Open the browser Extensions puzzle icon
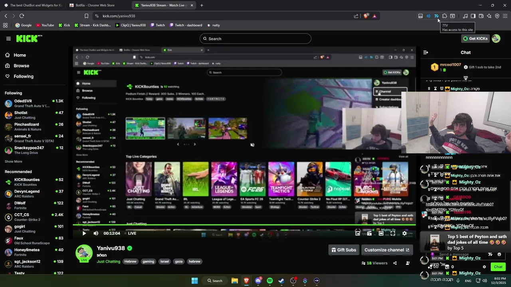511x287 pixels. (444, 16)
